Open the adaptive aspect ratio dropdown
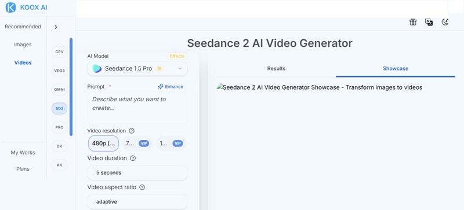This screenshot has height=210, width=464. 137,202
